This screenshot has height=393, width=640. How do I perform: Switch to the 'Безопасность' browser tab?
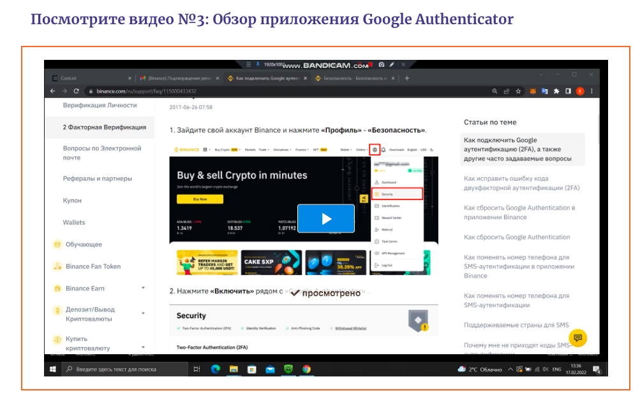click(x=355, y=78)
